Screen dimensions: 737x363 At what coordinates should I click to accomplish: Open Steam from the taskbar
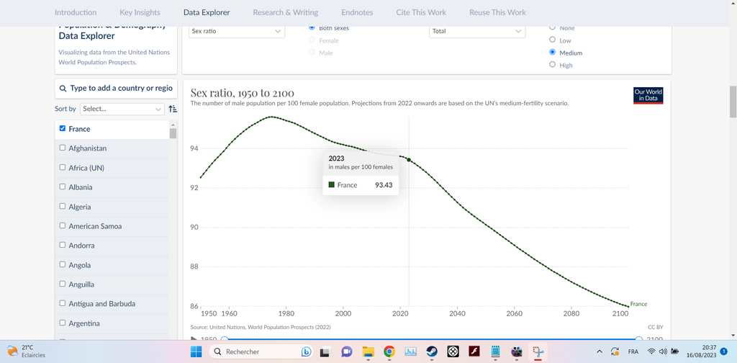(432, 351)
